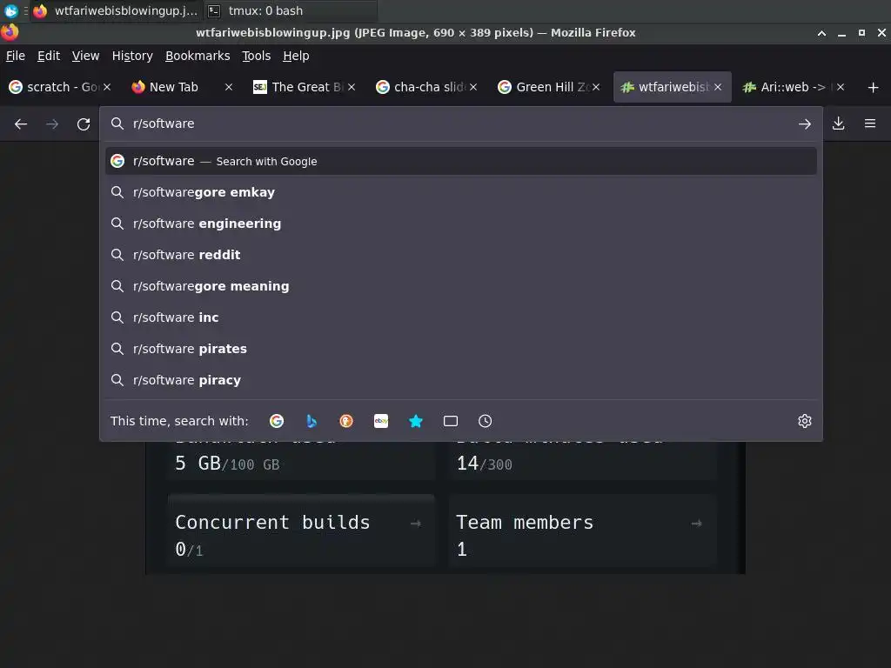Open search settings gear icon
Screen dimensions: 891x668
[805, 421]
